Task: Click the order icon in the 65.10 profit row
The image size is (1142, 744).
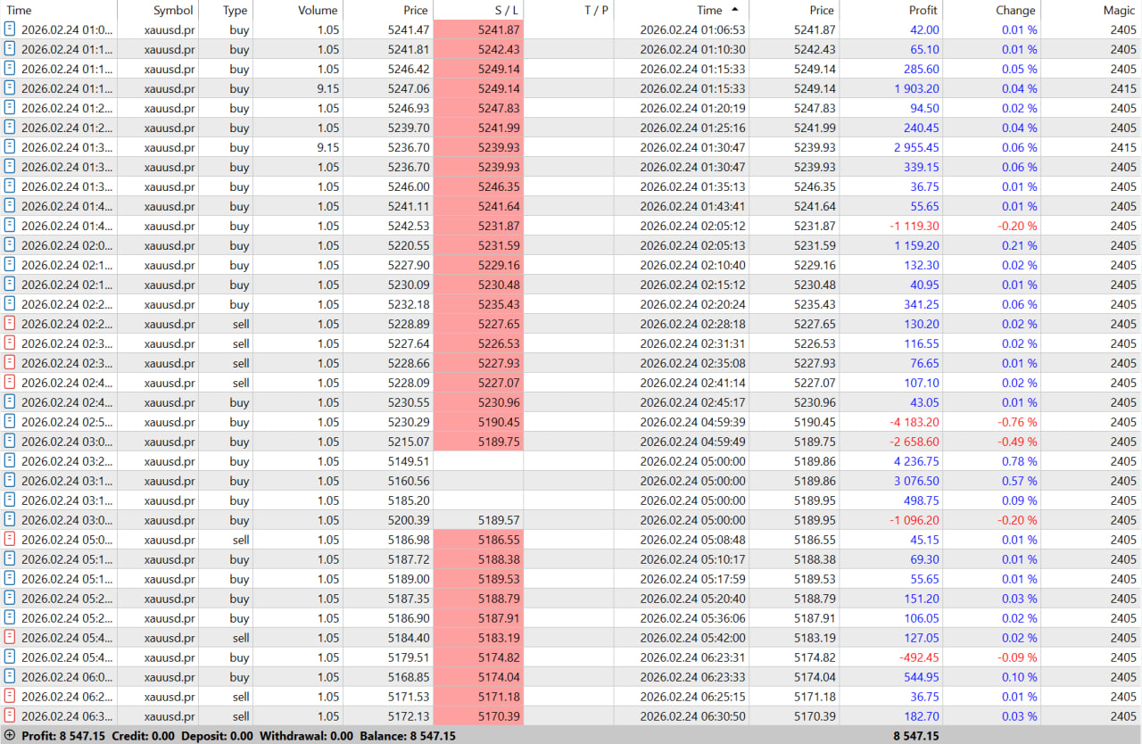Action: click(10, 49)
